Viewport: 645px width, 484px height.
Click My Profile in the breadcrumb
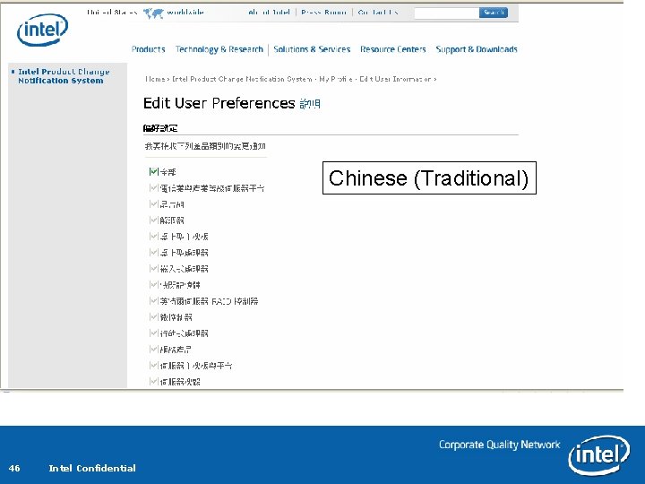pos(336,79)
